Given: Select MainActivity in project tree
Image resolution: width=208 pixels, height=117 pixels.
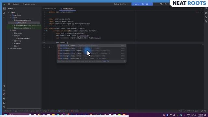Looking at the screenshot, I should click(x=24, y=23).
